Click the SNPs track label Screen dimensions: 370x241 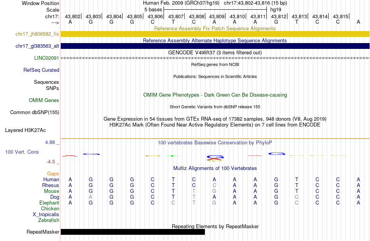pyautogui.click(x=53, y=88)
